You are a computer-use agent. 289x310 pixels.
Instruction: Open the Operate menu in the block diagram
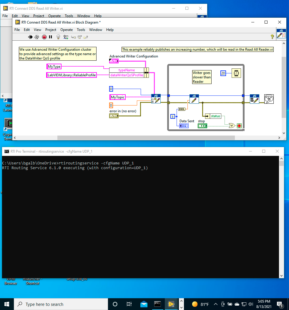pos(67,29)
